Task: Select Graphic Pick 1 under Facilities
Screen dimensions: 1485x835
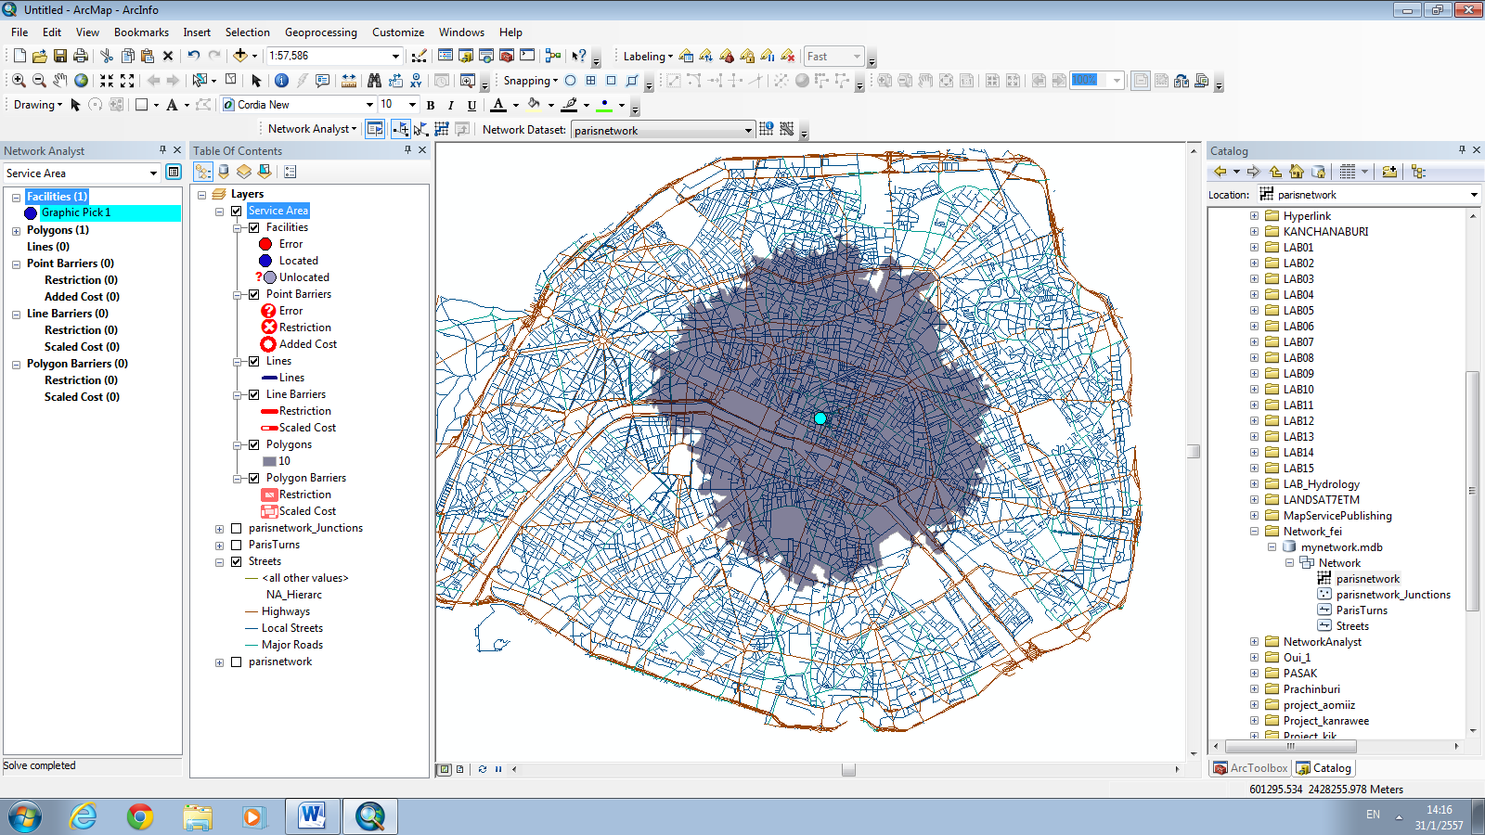Action: pos(76,212)
